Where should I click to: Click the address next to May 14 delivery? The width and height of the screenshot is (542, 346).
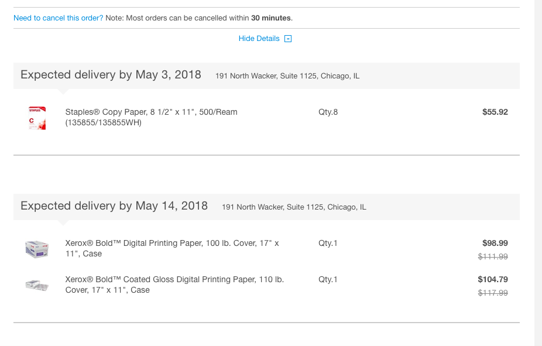tap(294, 207)
